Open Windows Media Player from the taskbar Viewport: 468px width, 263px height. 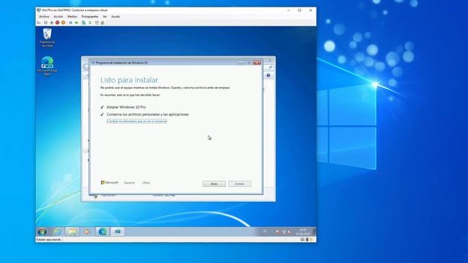[x=87, y=232]
